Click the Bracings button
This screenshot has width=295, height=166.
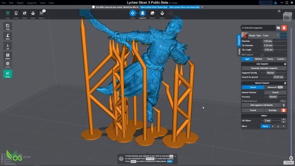[x=272, y=110]
